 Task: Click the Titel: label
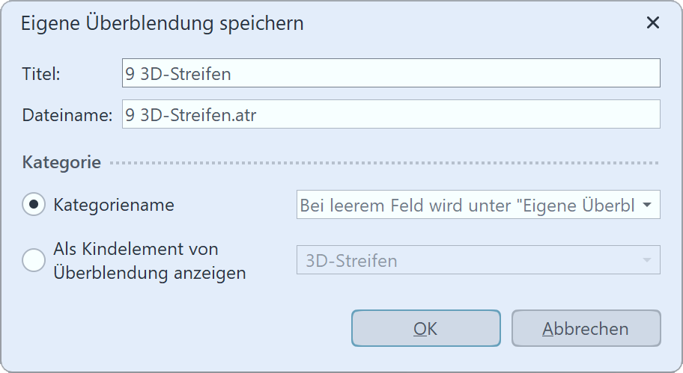[x=42, y=74]
